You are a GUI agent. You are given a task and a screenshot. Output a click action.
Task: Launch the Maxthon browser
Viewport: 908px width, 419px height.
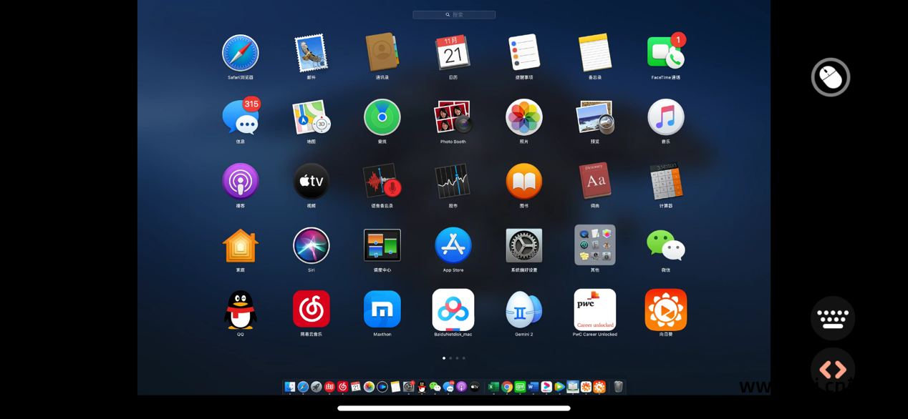[x=382, y=309]
